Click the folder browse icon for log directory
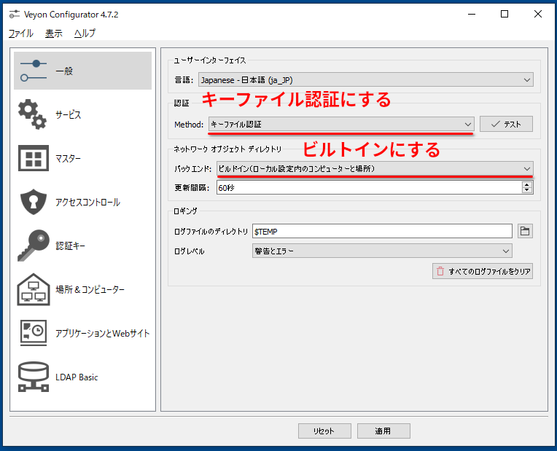 pos(525,231)
